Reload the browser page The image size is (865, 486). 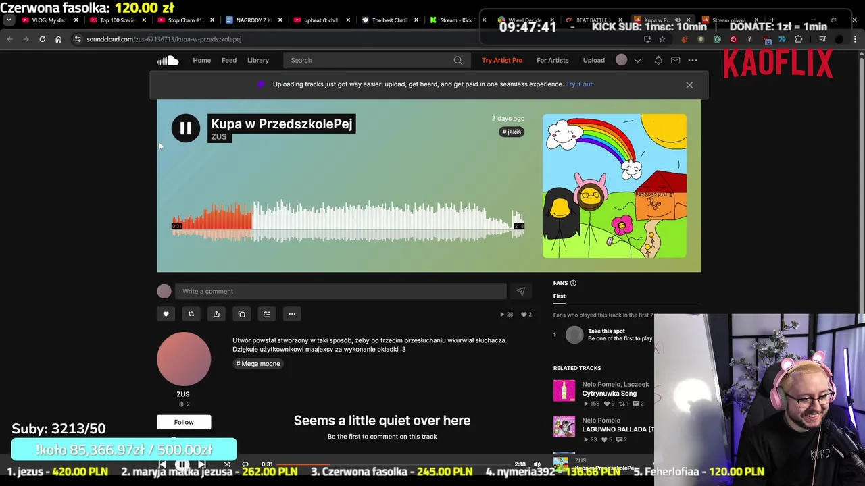coord(42,39)
